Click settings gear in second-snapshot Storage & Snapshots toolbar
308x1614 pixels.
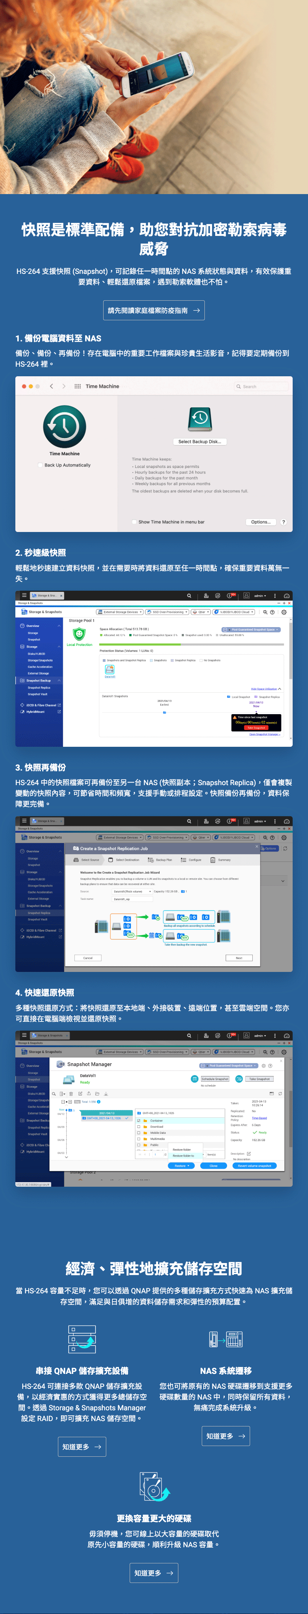point(283,612)
